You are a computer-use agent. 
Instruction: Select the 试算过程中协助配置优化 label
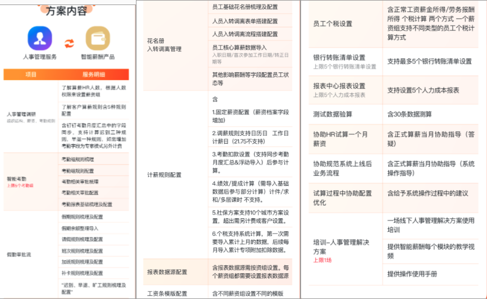point(342,198)
